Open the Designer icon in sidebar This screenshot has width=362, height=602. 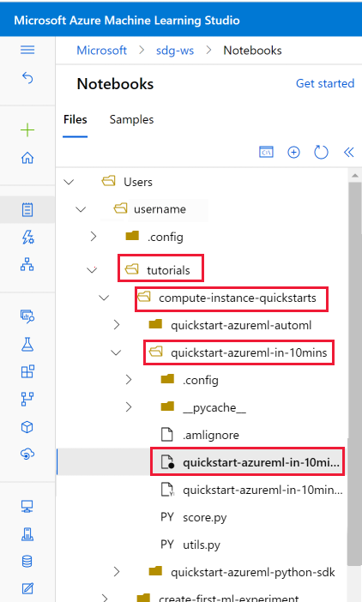point(27,264)
